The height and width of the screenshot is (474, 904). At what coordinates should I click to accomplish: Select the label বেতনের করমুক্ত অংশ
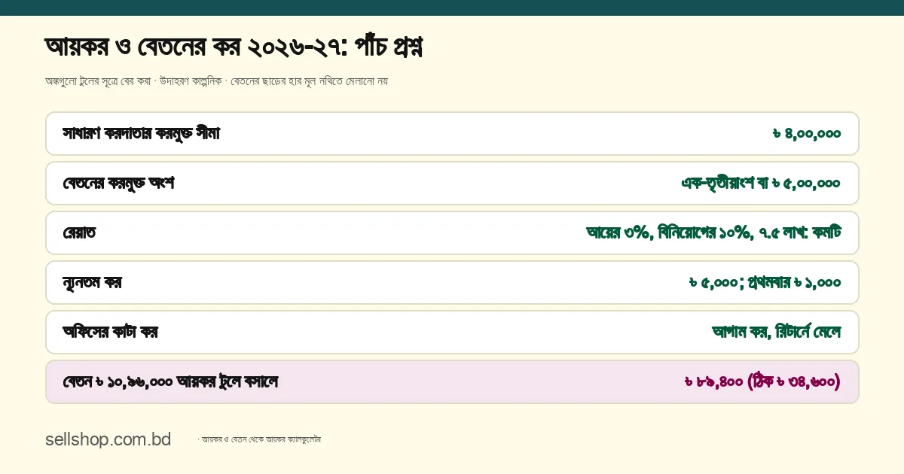(119, 184)
